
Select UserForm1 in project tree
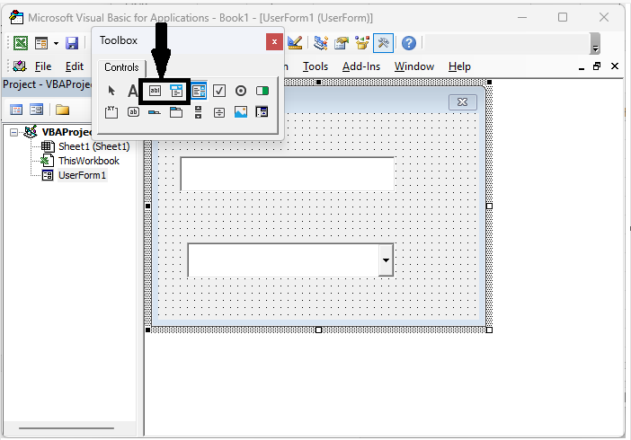point(82,175)
